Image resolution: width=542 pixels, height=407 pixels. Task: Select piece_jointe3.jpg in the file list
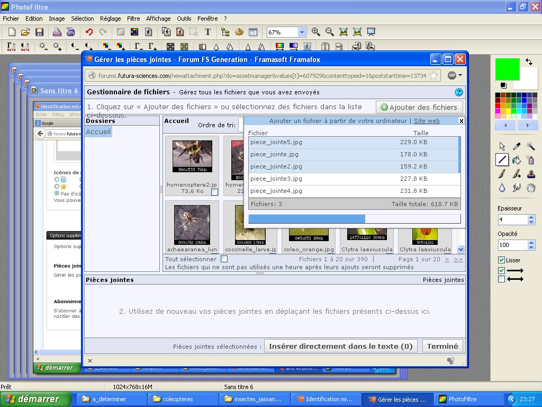[x=354, y=179]
